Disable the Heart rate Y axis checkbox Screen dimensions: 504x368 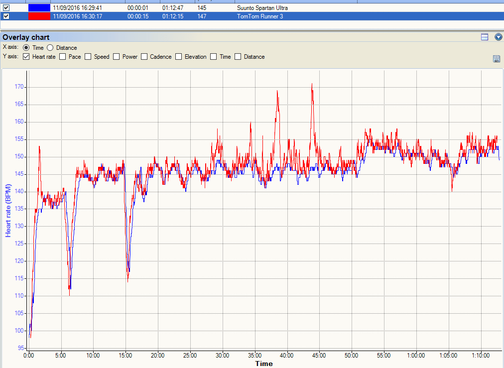(x=26, y=57)
